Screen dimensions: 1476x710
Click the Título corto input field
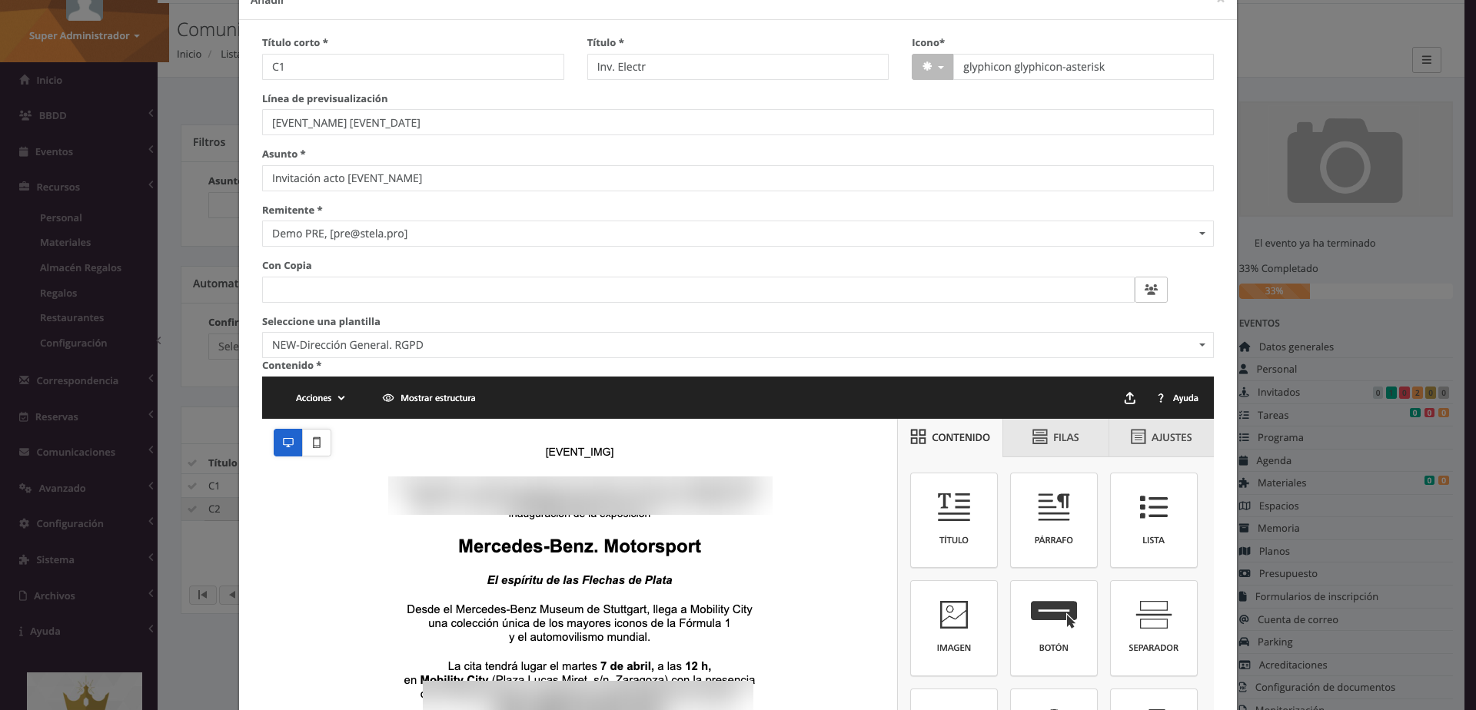pos(413,67)
